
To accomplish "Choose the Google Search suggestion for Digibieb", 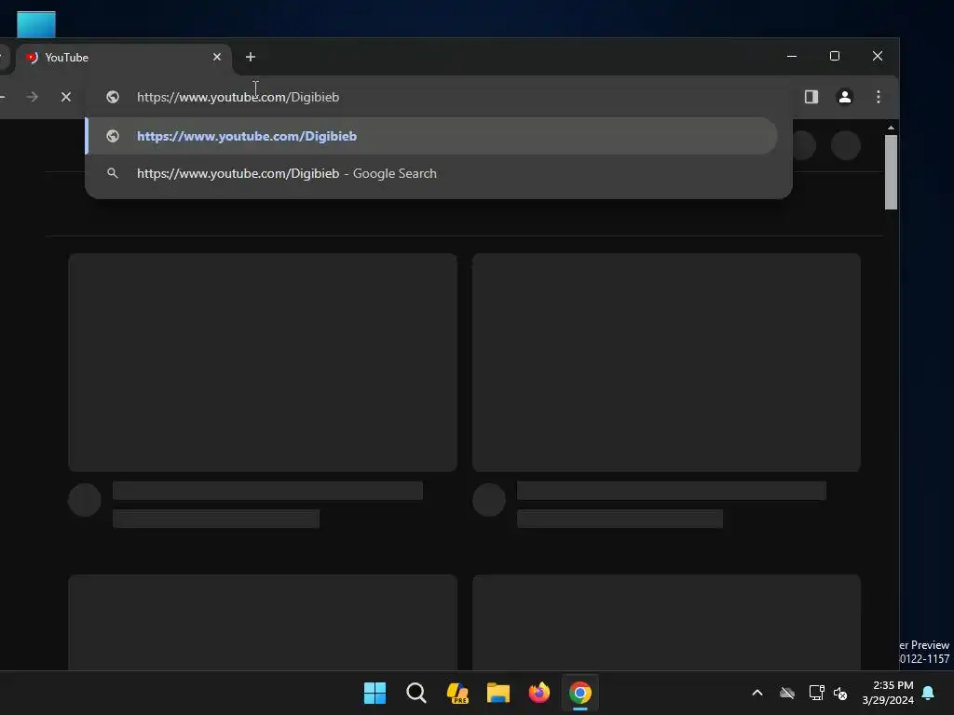I will (x=432, y=173).
